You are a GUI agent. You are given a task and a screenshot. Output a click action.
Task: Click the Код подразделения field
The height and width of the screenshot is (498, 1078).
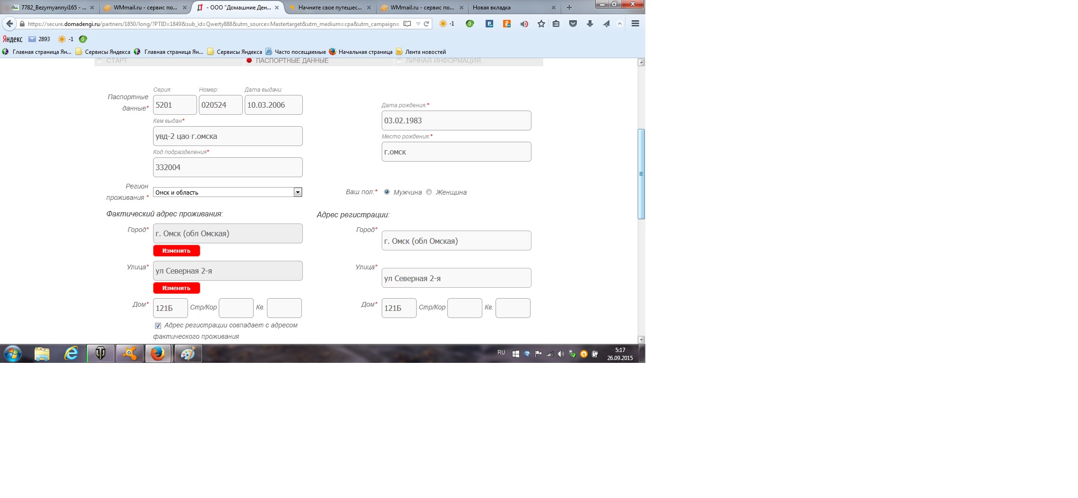[228, 167]
